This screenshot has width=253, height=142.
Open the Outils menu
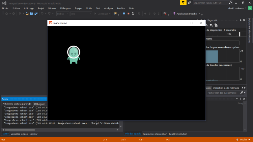(x=89, y=8)
